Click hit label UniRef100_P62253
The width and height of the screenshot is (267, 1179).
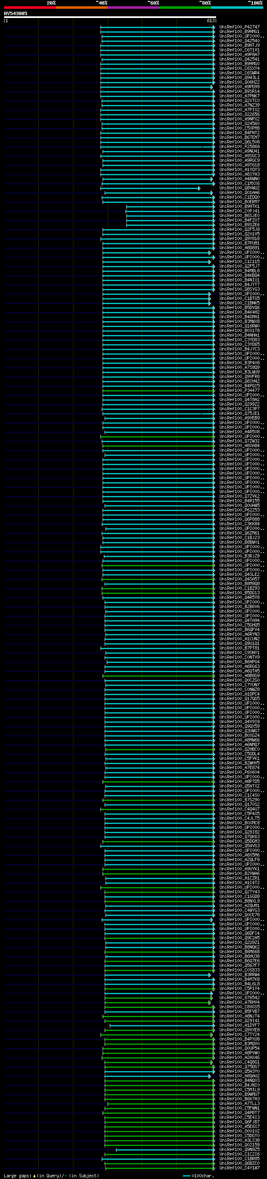click(239, 510)
